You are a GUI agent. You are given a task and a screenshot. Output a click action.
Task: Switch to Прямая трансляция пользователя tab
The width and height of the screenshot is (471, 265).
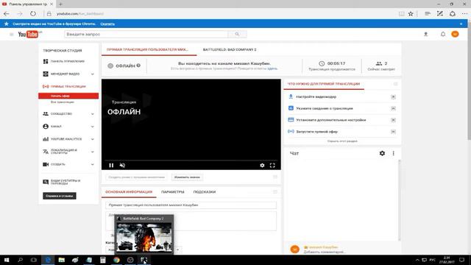(x=147, y=49)
